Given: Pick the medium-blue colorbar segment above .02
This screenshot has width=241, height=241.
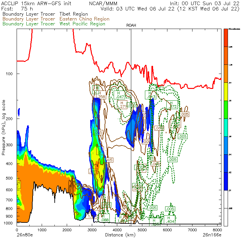Looking at the screenshot, I should (x=226, y=163).
